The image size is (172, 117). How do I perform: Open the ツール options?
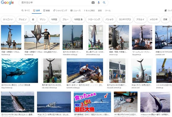(108, 11)
